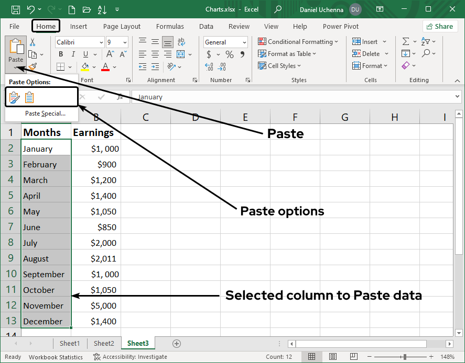Add a new sheet with plus icon
This screenshot has height=363, width=465.
[177, 344]
